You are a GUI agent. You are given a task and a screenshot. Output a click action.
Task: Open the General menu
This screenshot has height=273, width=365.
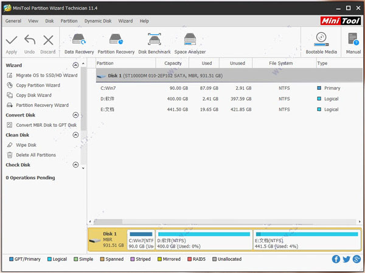13,21
